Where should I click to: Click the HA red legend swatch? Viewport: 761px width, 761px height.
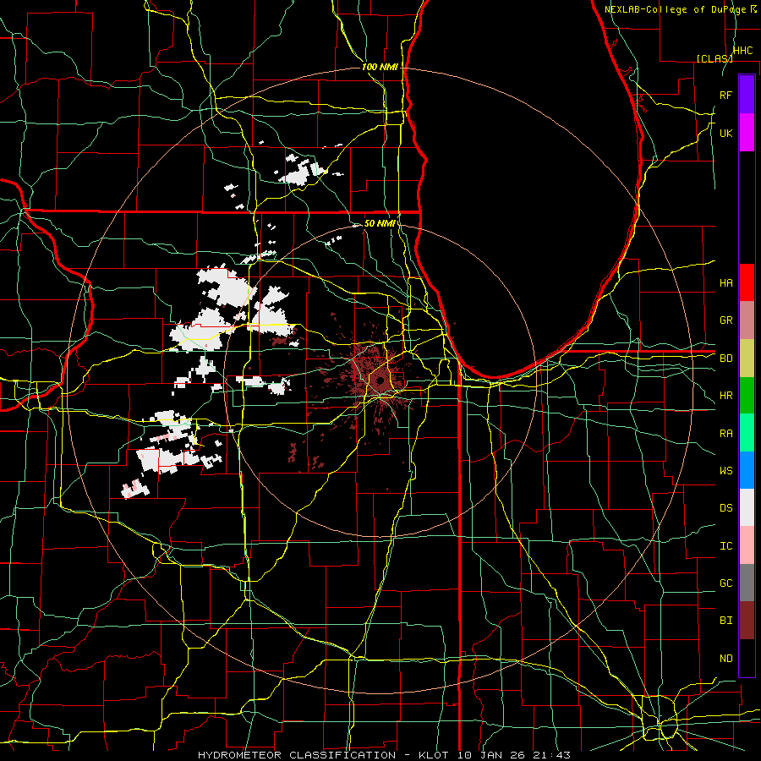[747, 282]
